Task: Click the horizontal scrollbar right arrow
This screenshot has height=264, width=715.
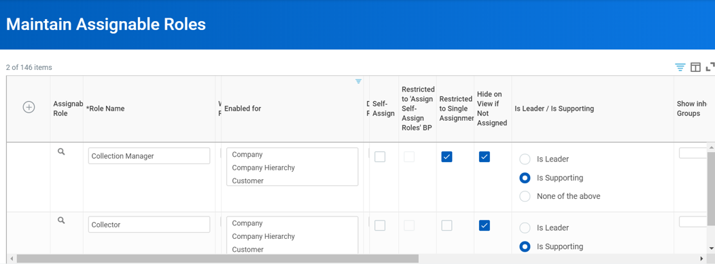Action: pyautogui.click(x=702, y=258)
